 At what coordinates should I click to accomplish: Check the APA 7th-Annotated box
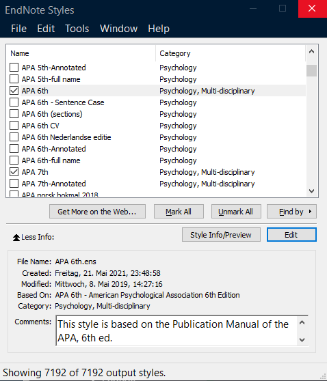[x=14, y=184]
